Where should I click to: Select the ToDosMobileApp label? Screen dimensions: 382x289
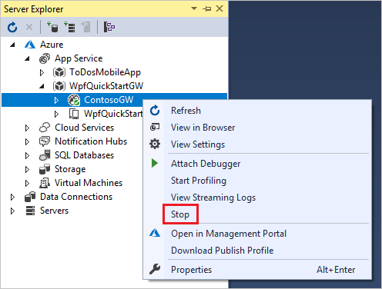tap(105, 72)
